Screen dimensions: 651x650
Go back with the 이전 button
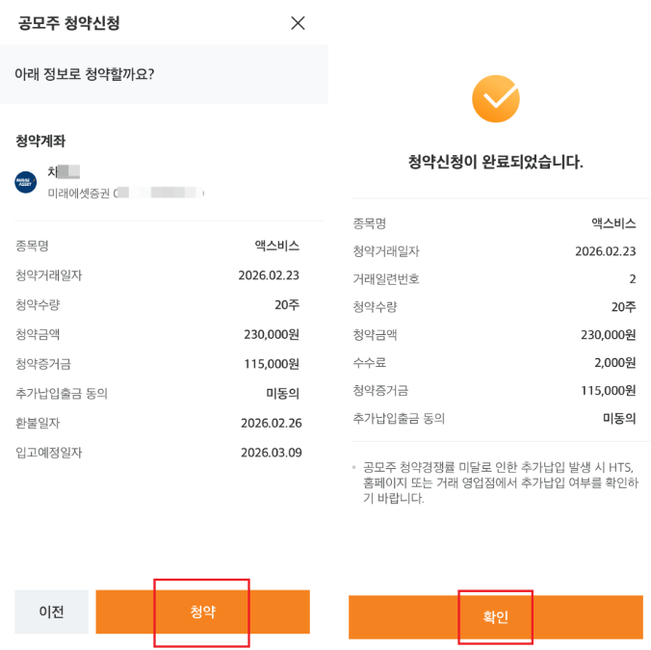(51, 611)
